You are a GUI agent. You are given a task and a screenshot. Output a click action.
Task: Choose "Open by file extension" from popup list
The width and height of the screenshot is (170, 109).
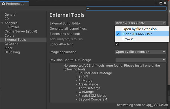pos(142,29)
